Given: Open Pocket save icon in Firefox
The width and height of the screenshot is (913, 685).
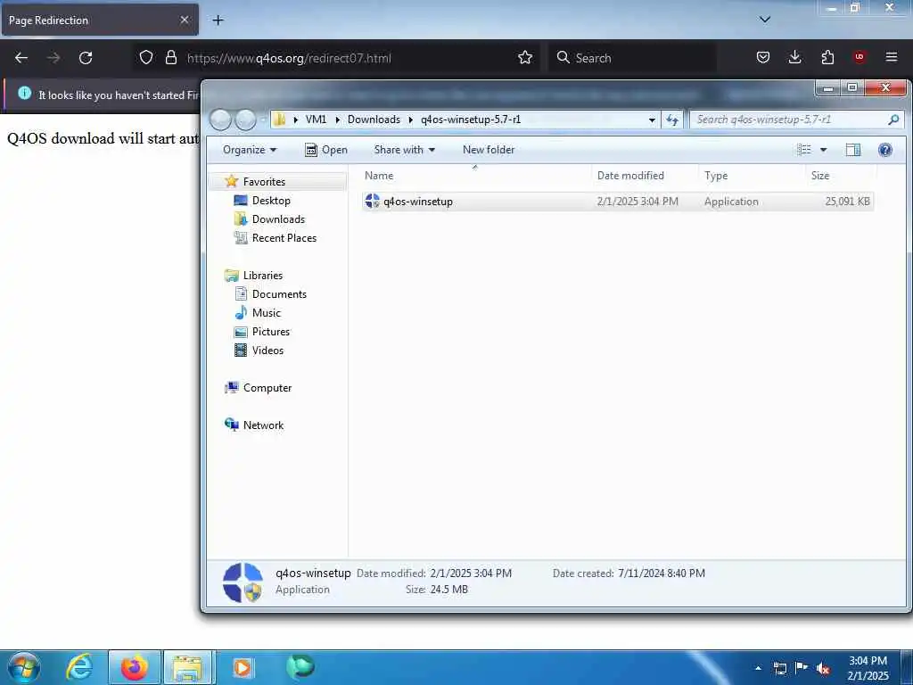Looking at the screenshot, I should click(x=763, y=58).
